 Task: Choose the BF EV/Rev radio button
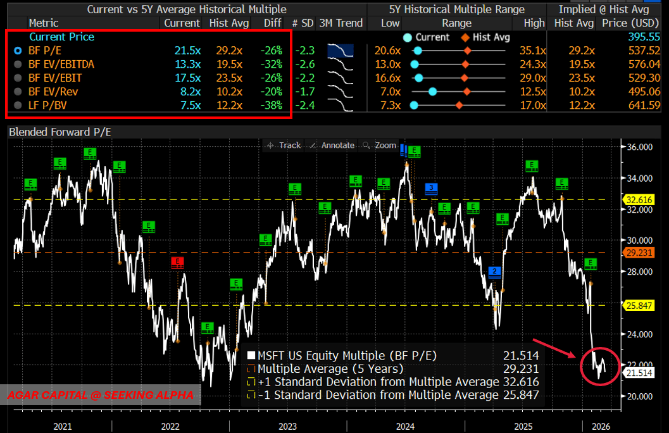tap(16, 91)
